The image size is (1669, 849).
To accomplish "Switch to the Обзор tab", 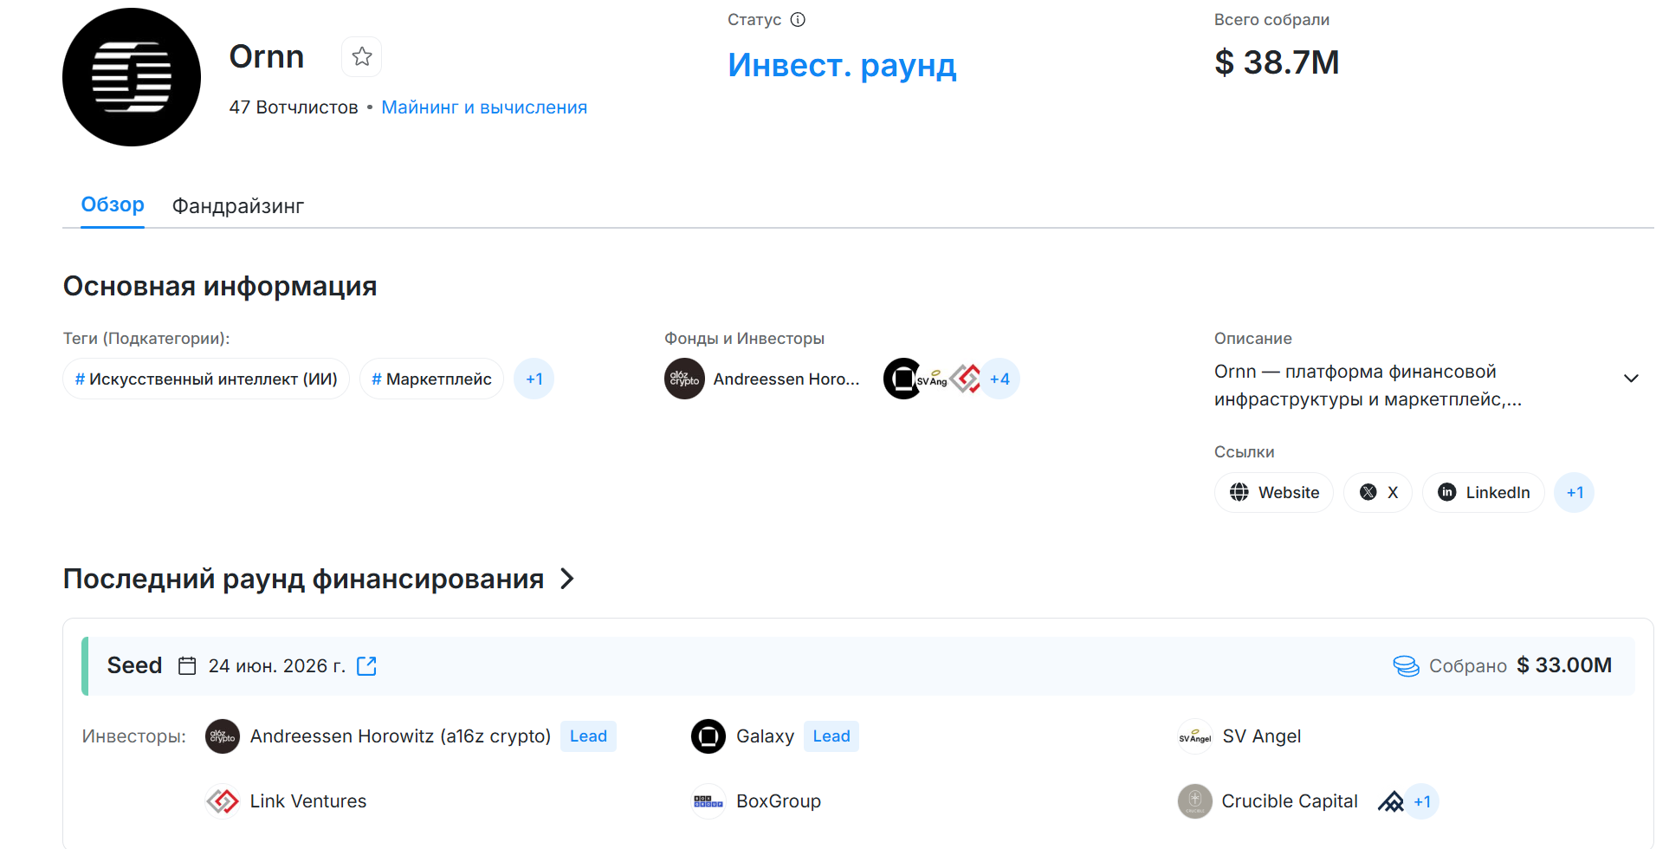I will 113,205.
